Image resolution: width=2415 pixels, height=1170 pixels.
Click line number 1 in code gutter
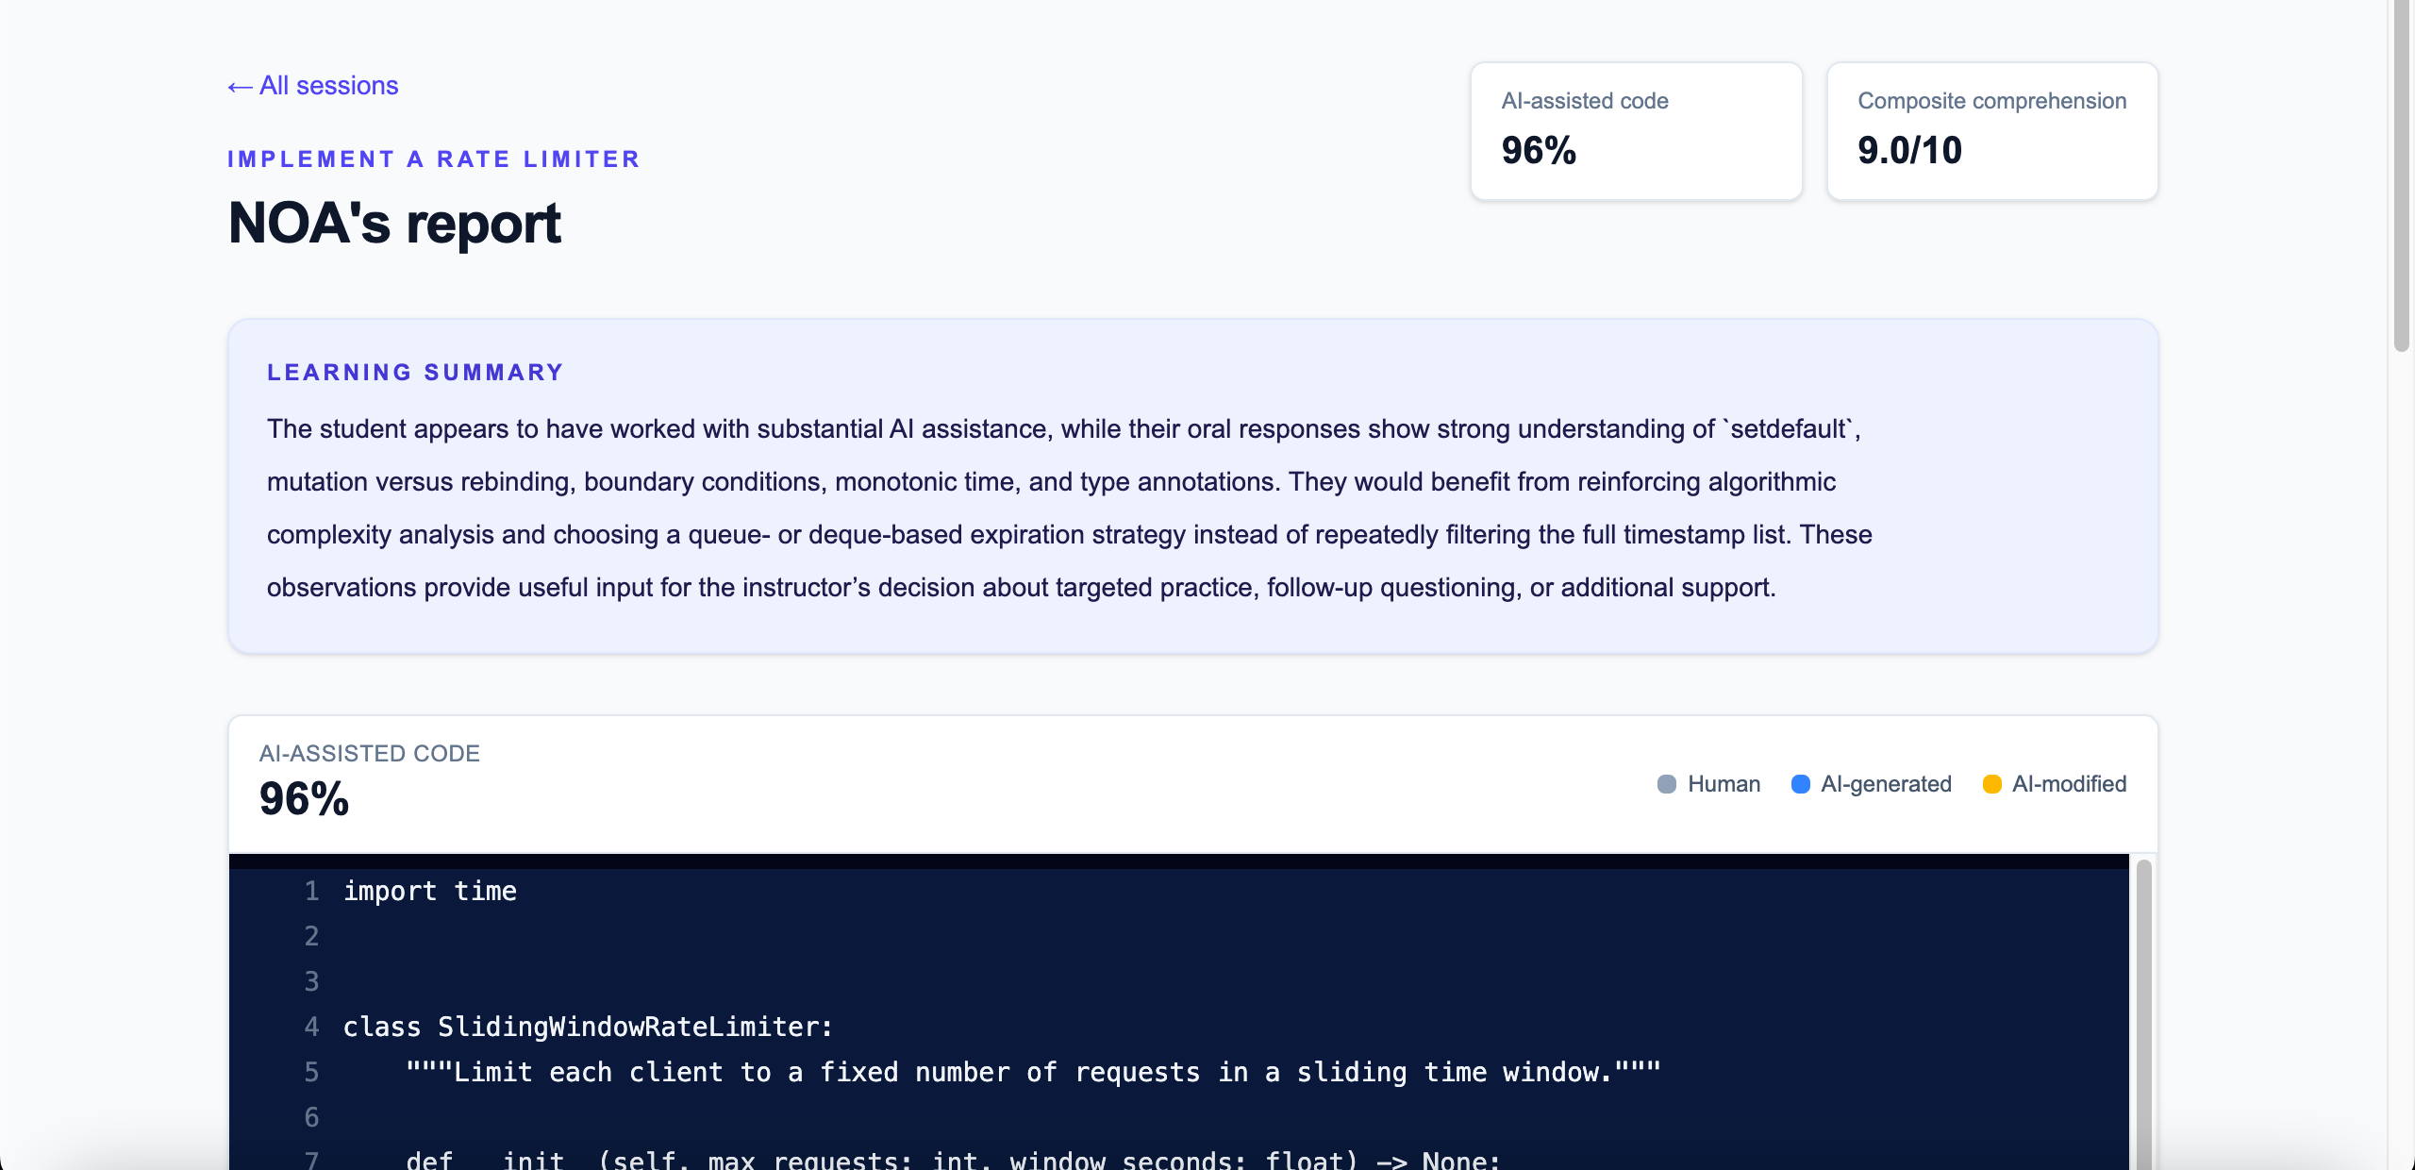[x=311, y=891]
